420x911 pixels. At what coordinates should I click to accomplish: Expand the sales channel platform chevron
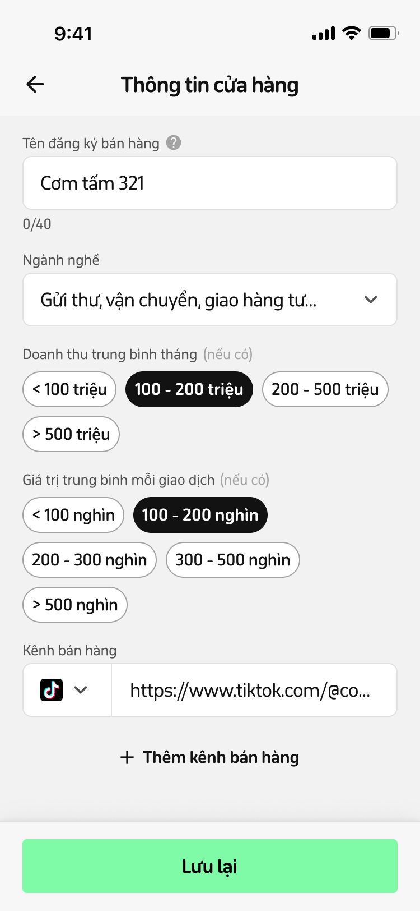click(x=81, y=690)
